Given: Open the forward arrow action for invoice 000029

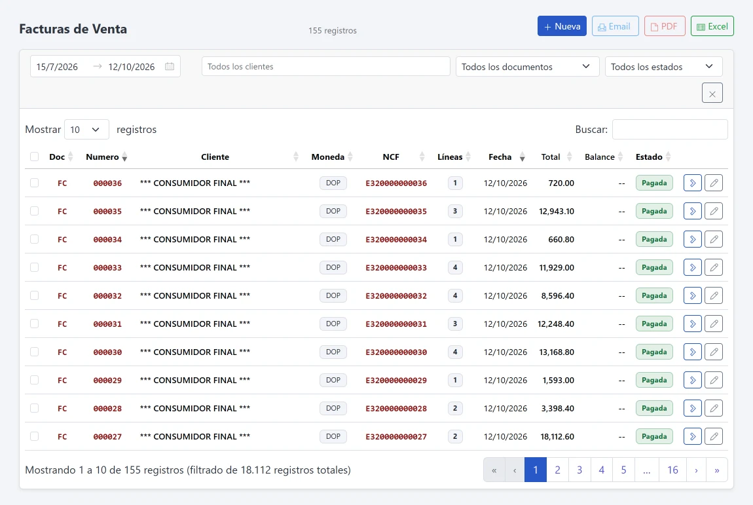Looking at the screenshot, I should [693, 380].
